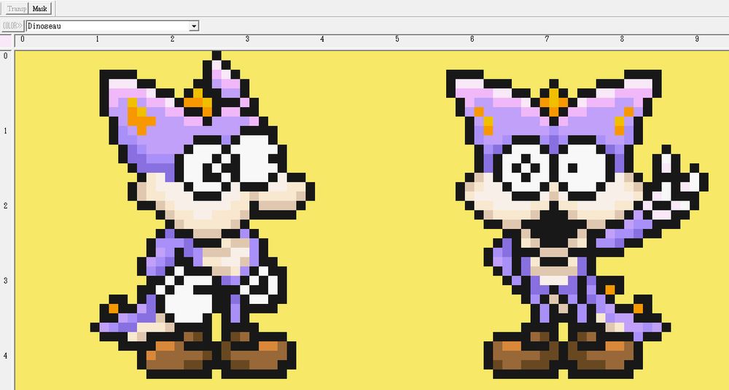Open the Dinoseau dropdown list
Screen dimensions: 729x390
pyautogui.click(x=194, y=26)
